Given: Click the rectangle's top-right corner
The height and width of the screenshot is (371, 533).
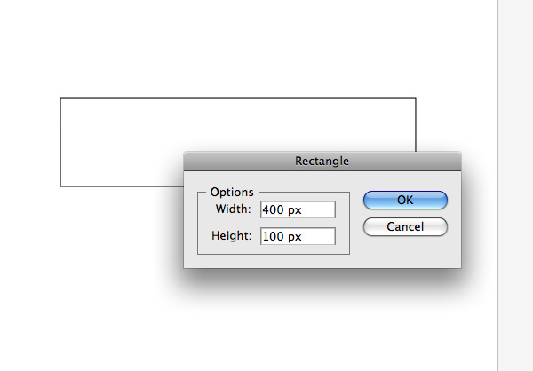Looking at the screenshot, I should 416,98.
